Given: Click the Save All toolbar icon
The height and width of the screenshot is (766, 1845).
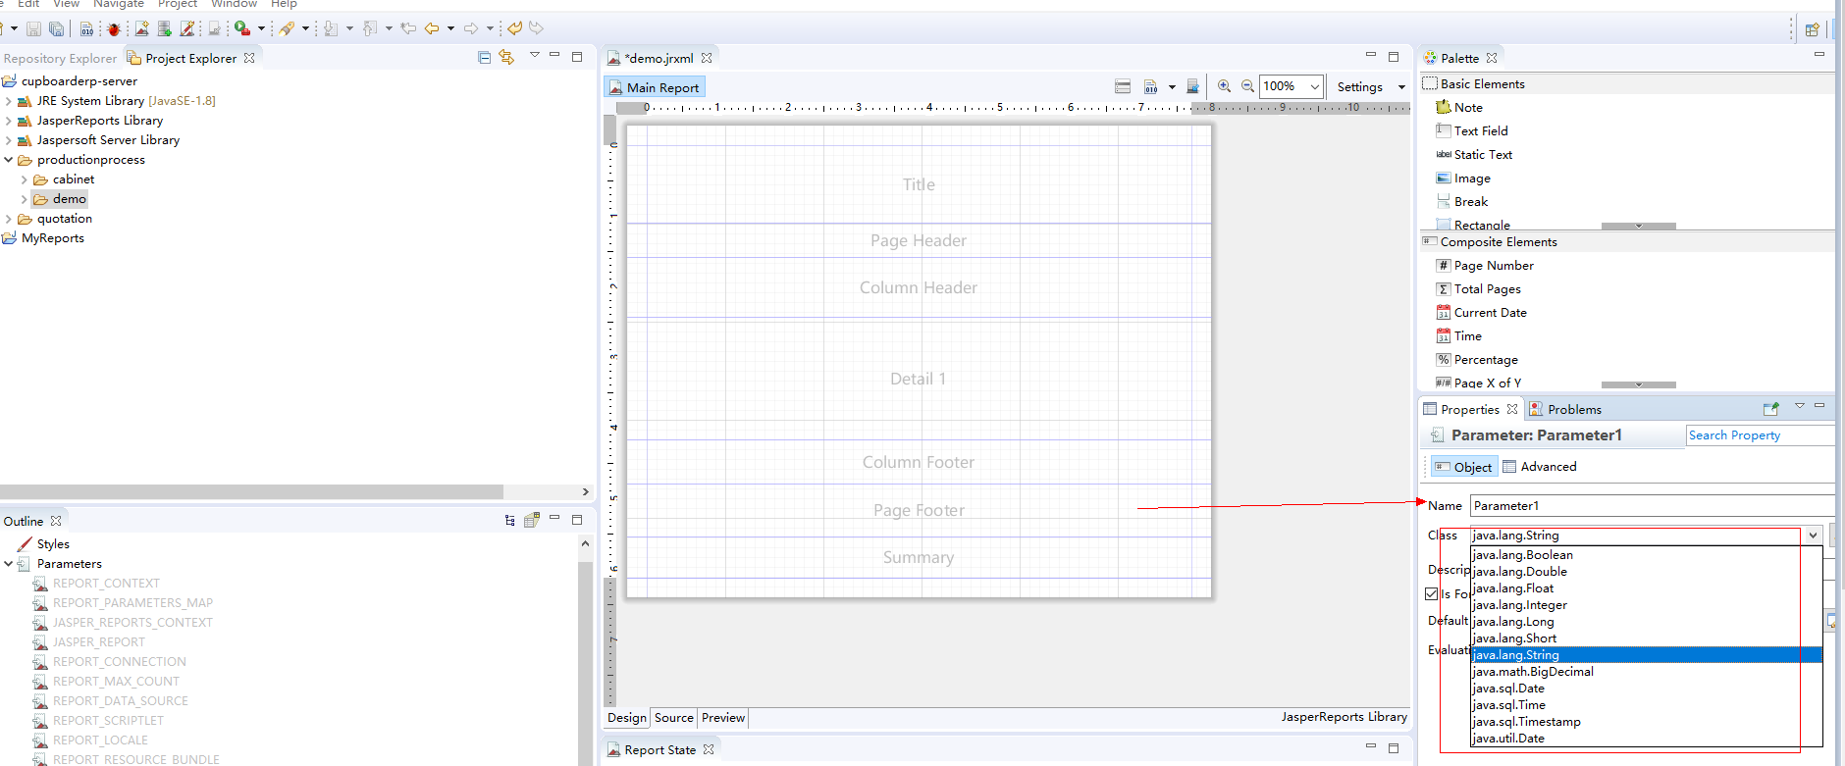Looking at the screenshot, I should tap(57, 29).
